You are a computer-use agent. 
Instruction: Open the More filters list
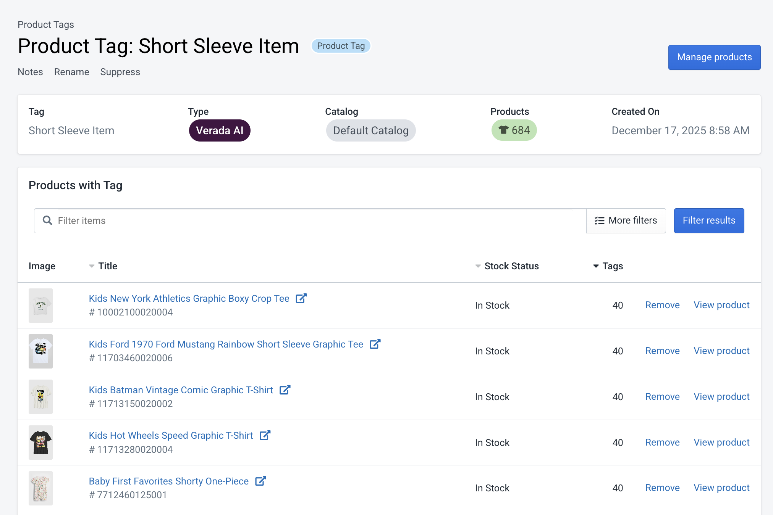[x=626, y=220]
